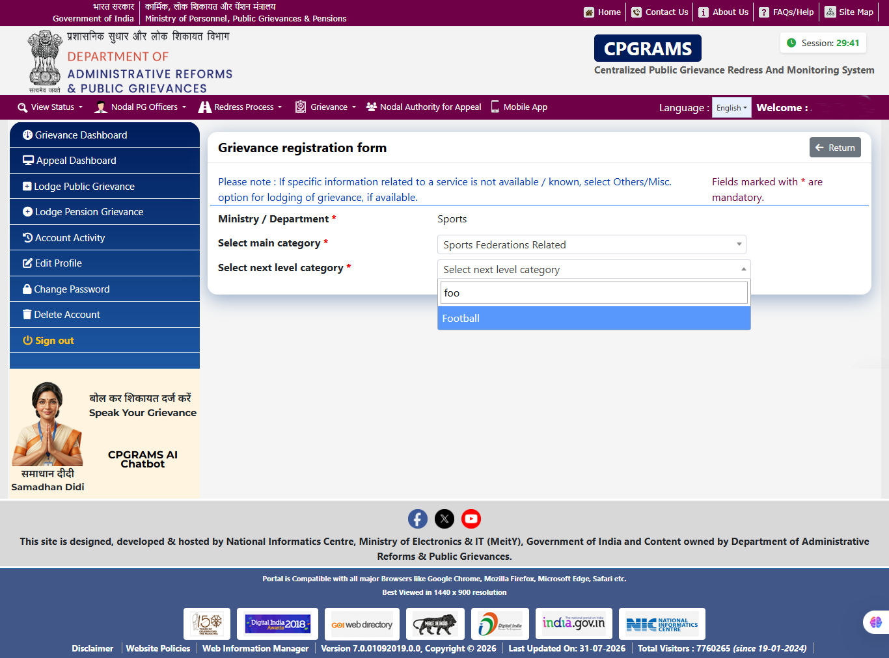Open the Select main category dropdown
The width and height of the screenshot is (889, 658).
(x=592, y=244)
